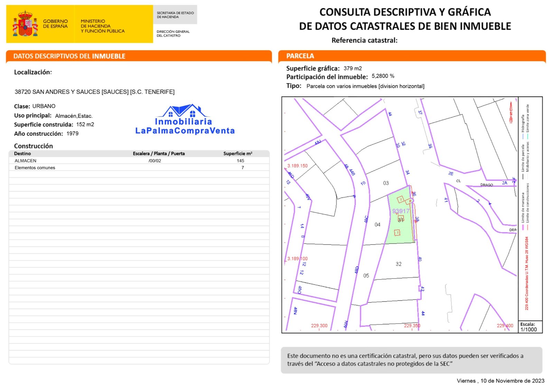Click the 'Construcción' section heading
Screen dimensions: 553x390
click(x=34, y=146)
